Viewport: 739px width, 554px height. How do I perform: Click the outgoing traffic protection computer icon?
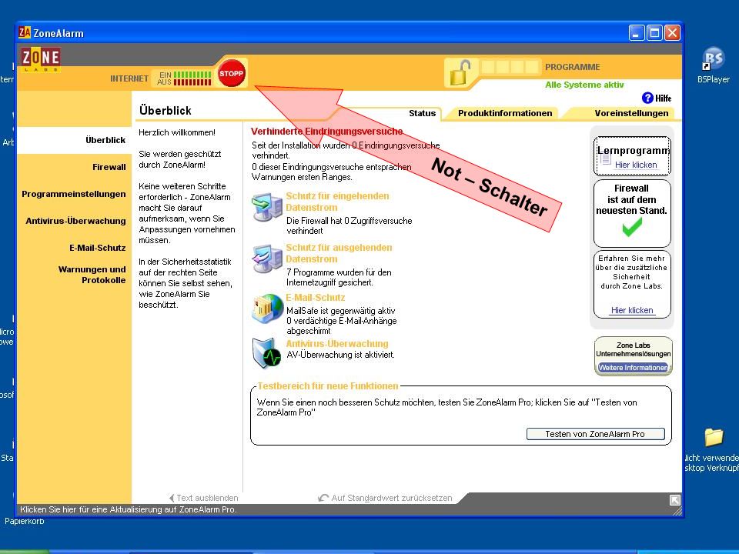click(x=267, y=259)
